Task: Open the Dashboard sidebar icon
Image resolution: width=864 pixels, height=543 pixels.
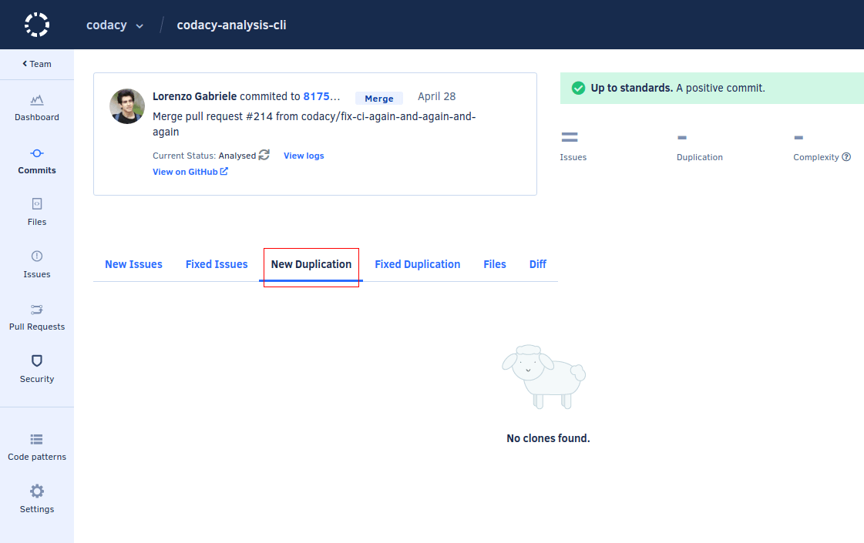Action: [x=37, y=100]
